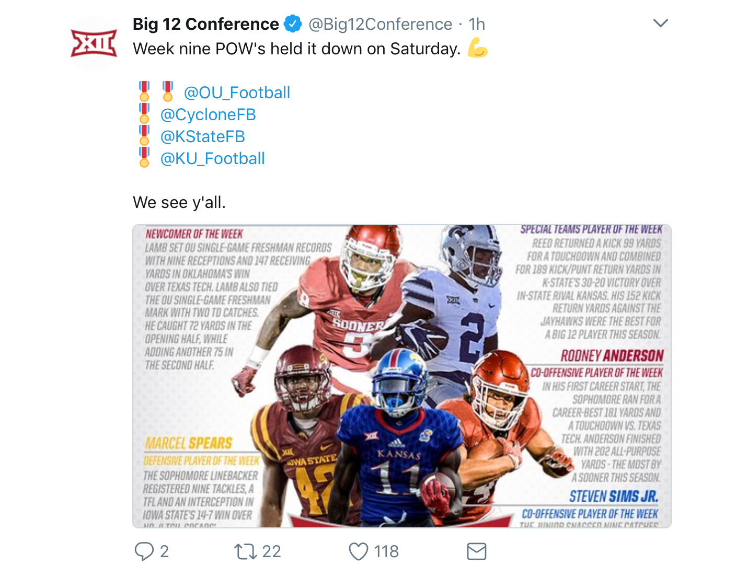Image resolution: width=736 pixels, height=577 pixels.
Task: Open the @OU_Football mention
Action: pos(237,93)
